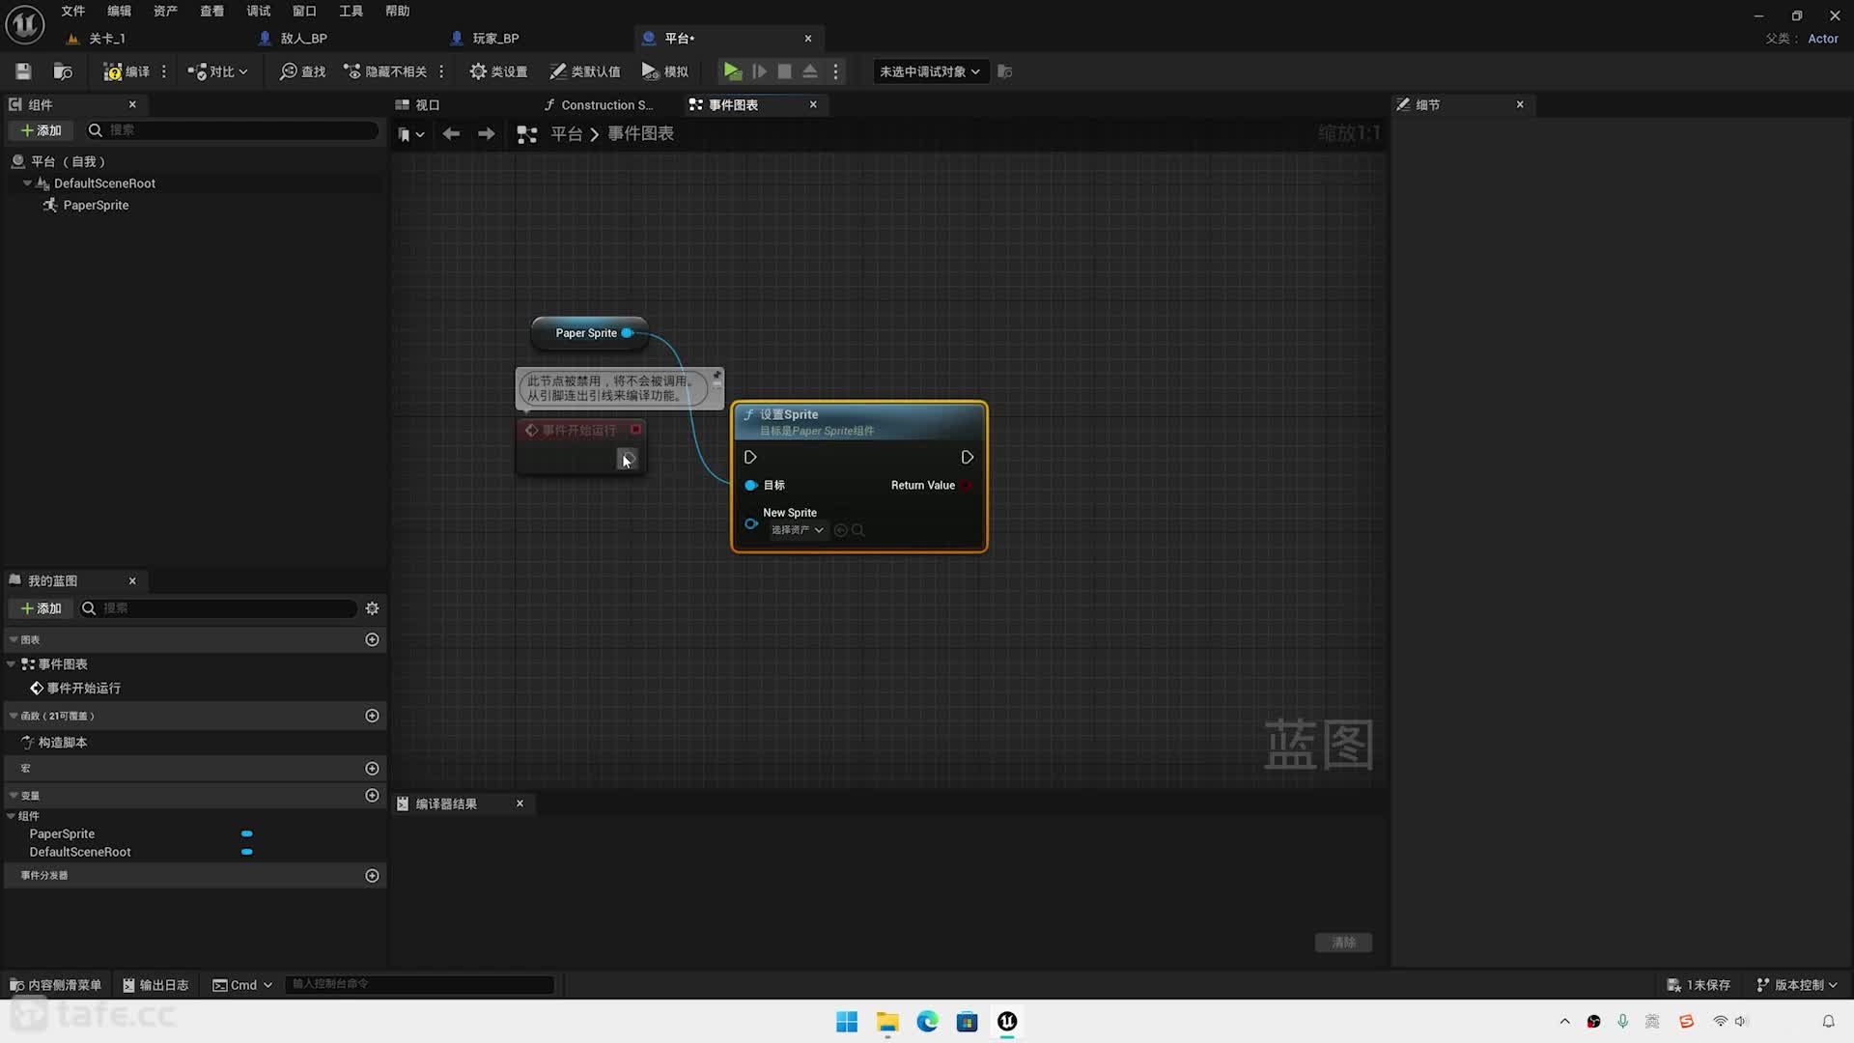The height and width of the screenshot is (1043, 1854).
Task: Open graph bookmarks dropdown
Action: (x=410, y=134)
